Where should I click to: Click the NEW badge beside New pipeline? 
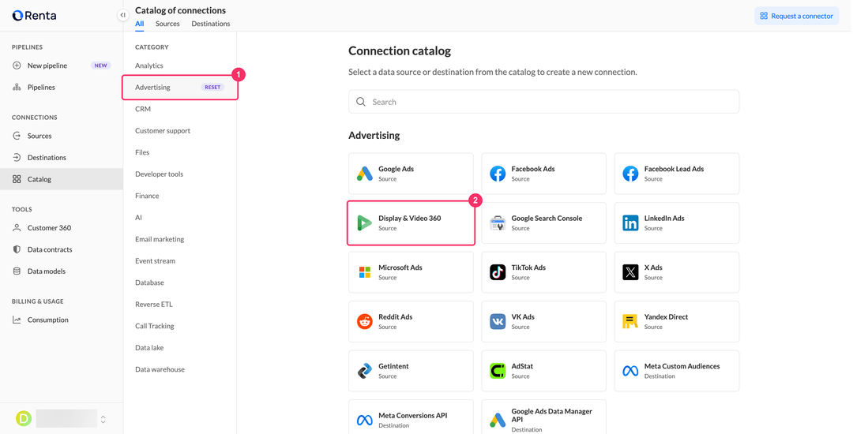tap(100, 65)
